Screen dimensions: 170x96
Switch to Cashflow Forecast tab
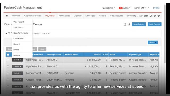click(33, 16)
